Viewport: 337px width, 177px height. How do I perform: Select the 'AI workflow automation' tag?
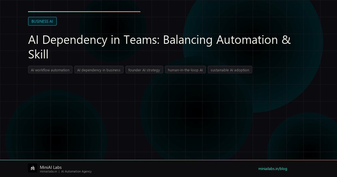[50, 70]
